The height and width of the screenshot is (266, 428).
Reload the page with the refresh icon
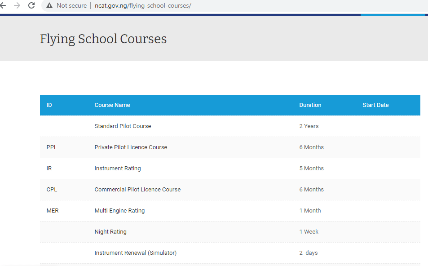click(x=31, y=5)
